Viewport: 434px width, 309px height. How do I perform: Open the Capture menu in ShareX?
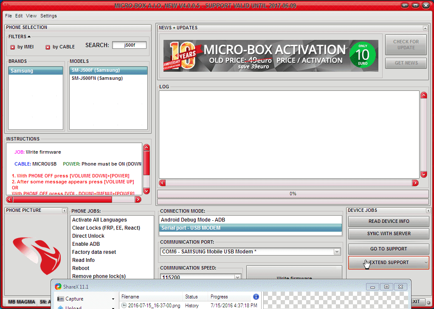pos(86,299)
